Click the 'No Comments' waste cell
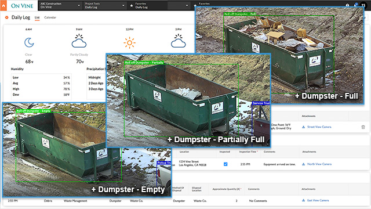Image resolution: width=371 pixels, height=209 pixels. click(x=258, y=201)
